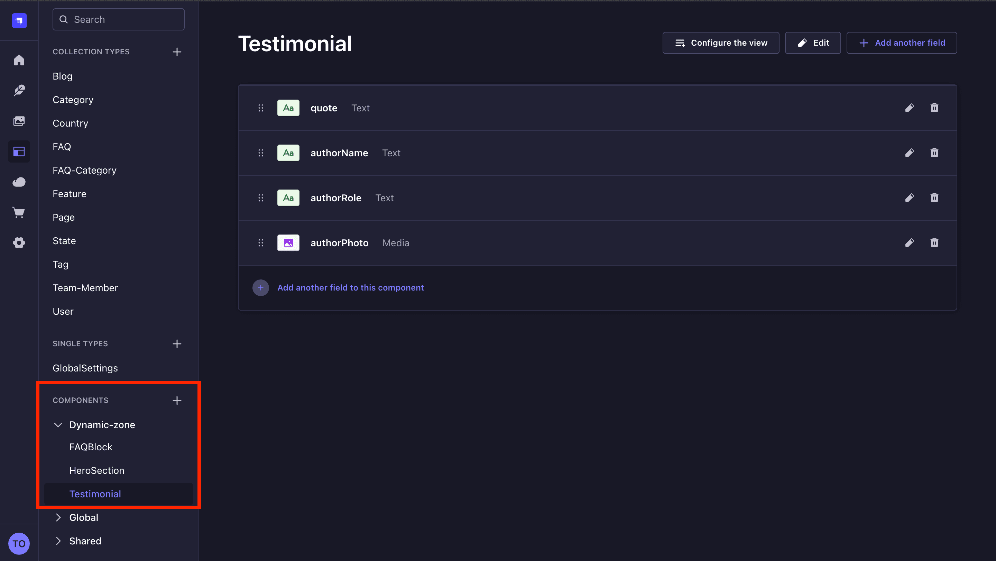Click the quote row drag handle
The width and height of the screenshot is (996, 561).
point(261,108)
